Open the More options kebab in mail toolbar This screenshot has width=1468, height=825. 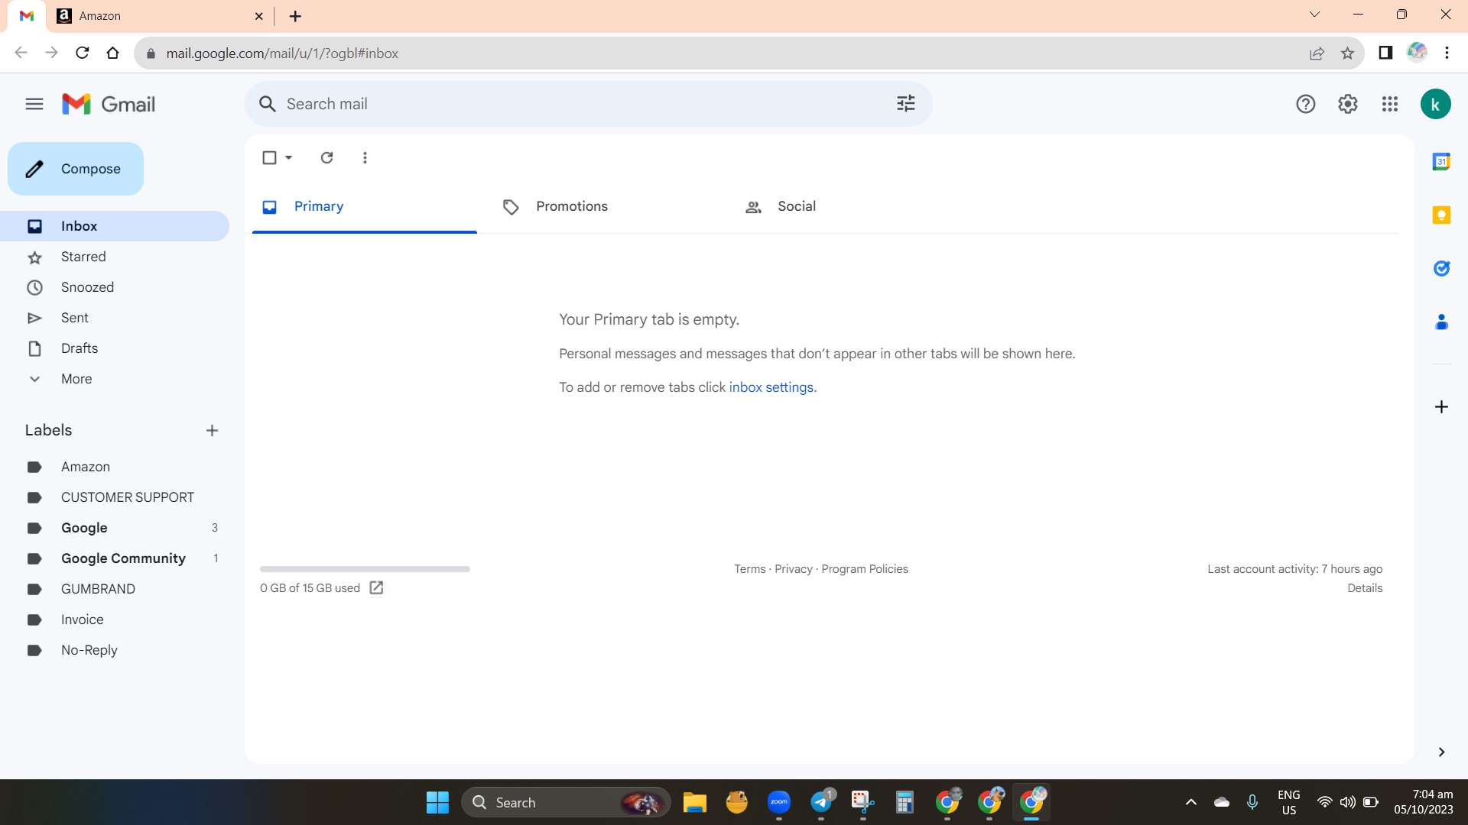[x=365, y=157]
